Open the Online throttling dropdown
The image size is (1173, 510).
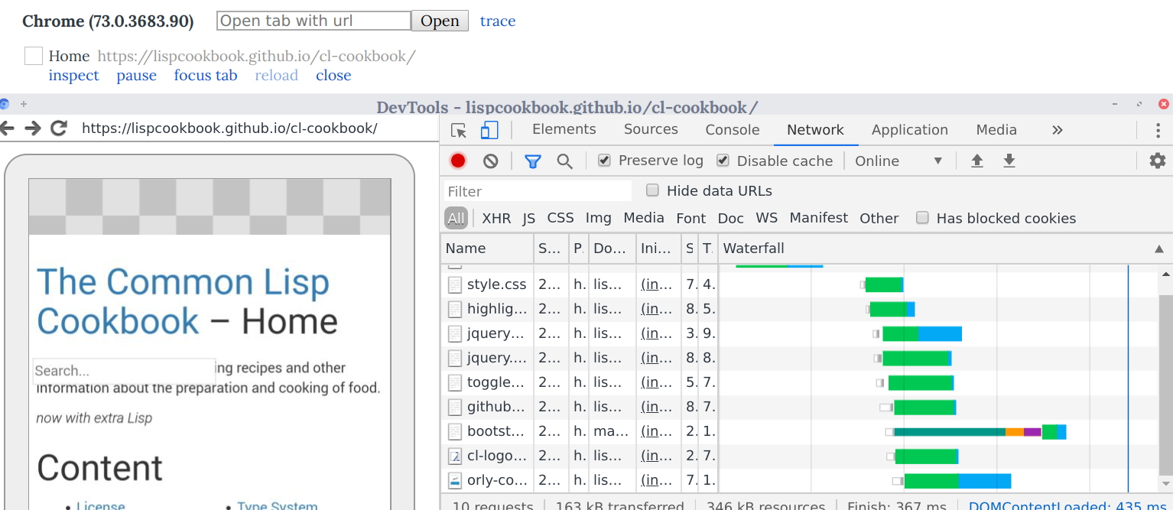click(899, 161)
